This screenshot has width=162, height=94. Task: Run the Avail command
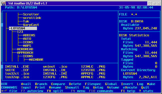click(26, 84)
